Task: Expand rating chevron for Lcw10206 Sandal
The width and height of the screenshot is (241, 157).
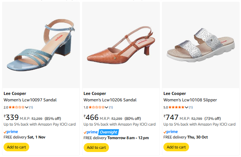Action: [106, 107]
